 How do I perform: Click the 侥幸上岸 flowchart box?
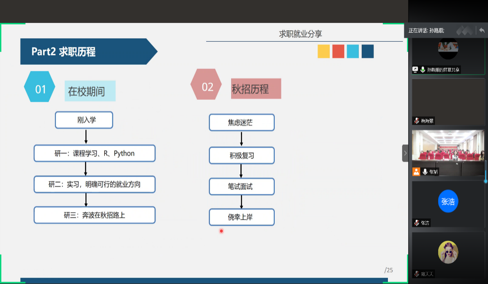[241, 217]
